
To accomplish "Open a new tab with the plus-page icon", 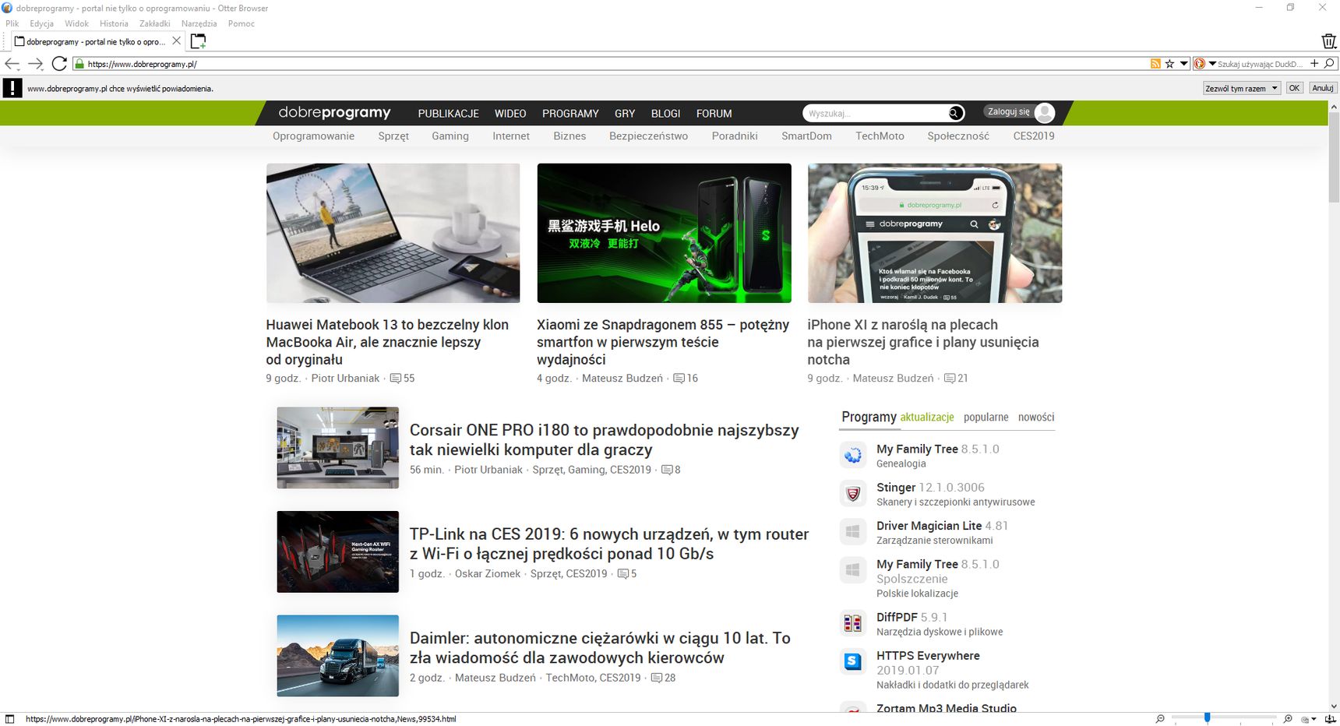I will (x=199, y=41).
